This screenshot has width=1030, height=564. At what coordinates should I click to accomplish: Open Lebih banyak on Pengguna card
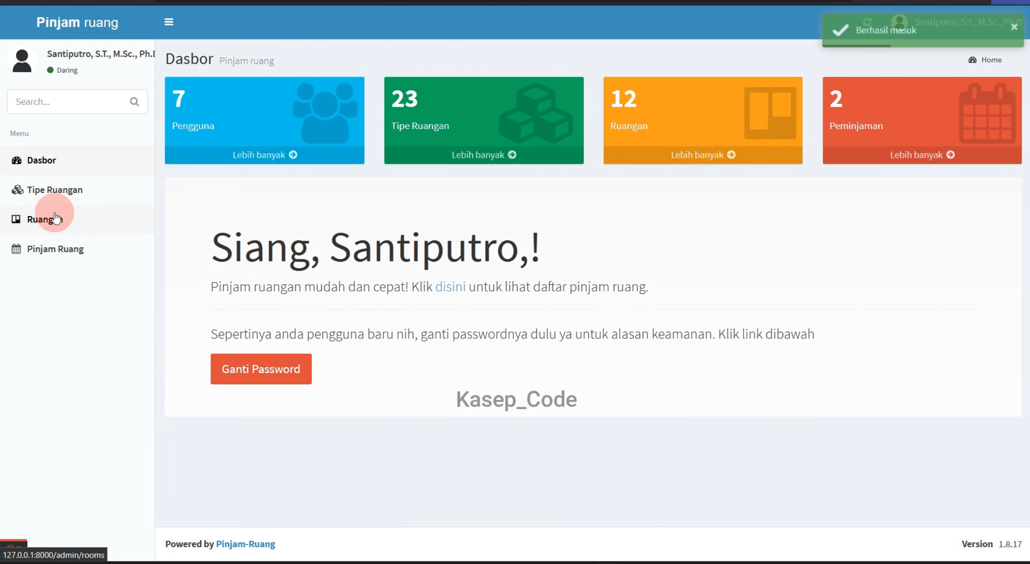265,155
